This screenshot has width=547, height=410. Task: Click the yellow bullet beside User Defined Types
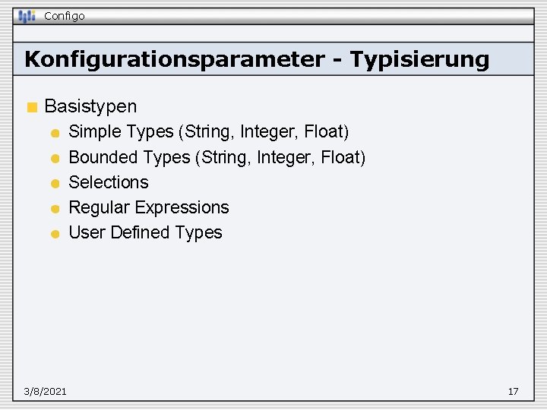55,234
